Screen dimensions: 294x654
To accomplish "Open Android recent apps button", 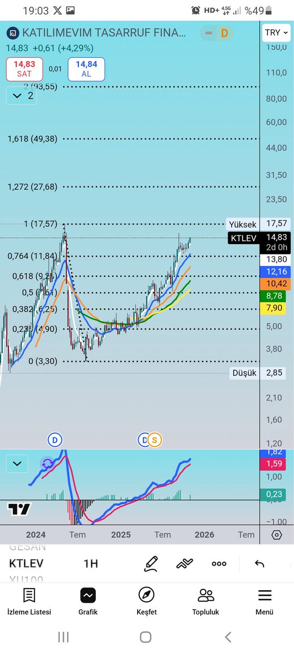I will (63, 637).
